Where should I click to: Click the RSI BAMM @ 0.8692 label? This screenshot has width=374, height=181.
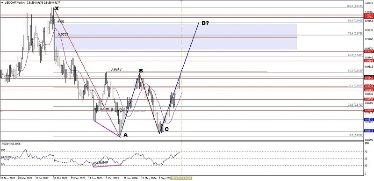(109, 109)
